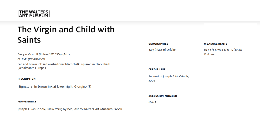Click the artwork title heading

[66, 35]
